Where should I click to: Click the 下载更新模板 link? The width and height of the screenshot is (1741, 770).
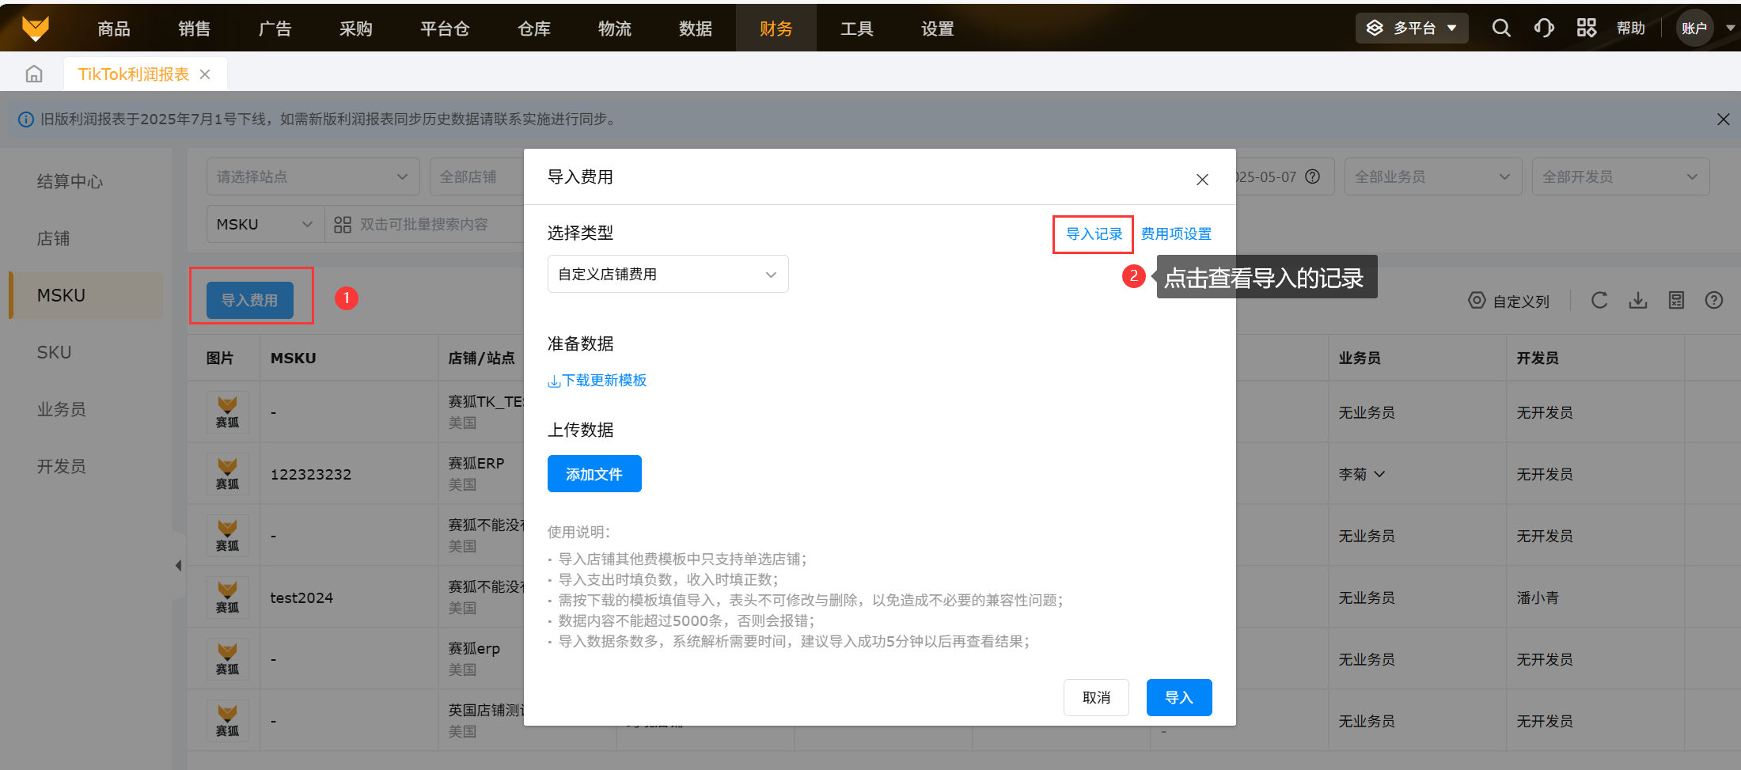[x=597, y=381]
